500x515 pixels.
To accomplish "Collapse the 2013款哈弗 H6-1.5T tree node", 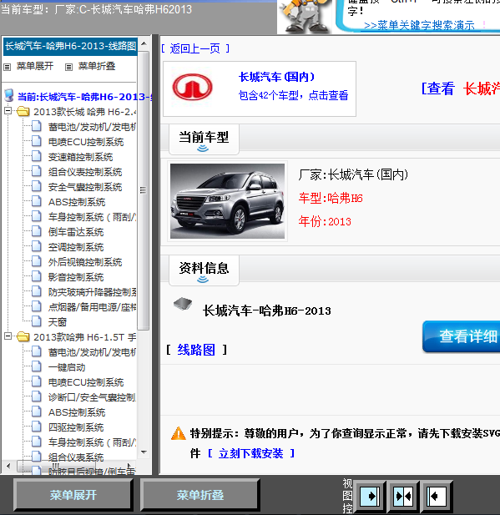I will click(x=8, y=336).
